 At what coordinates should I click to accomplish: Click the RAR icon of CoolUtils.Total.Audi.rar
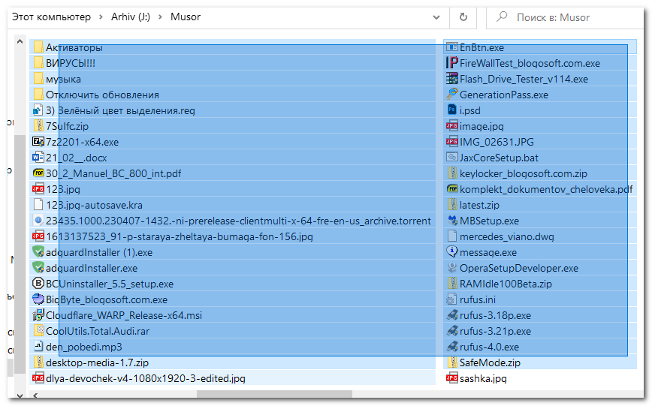click(x=38, y=331)
